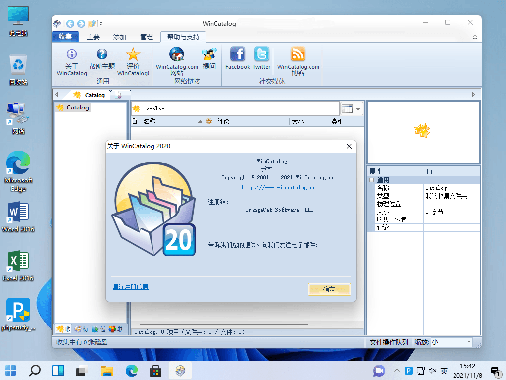
Task: Click the Catalog path address bar
Action: 235,109
